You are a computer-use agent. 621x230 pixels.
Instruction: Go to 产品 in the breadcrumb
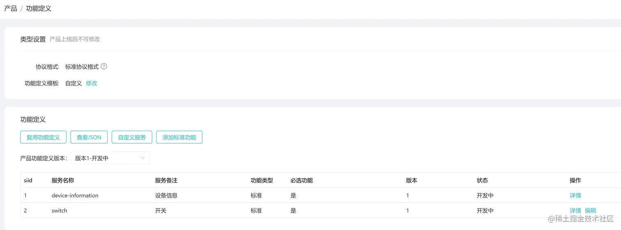tap(11, 8)
